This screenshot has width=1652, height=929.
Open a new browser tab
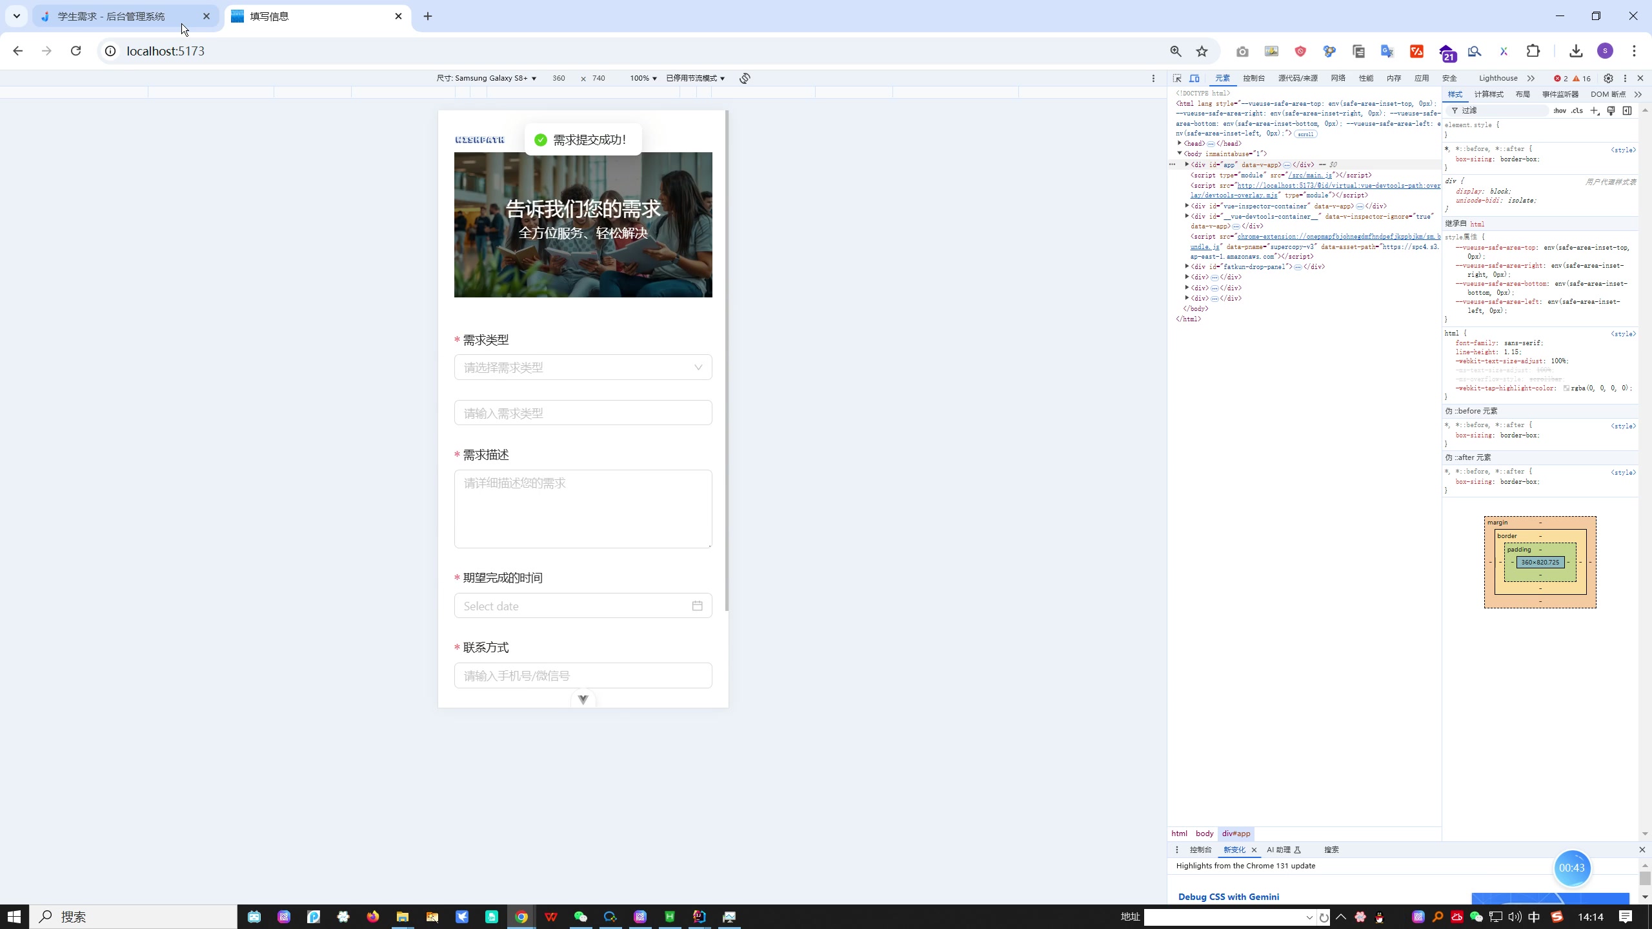pos(428,16)
